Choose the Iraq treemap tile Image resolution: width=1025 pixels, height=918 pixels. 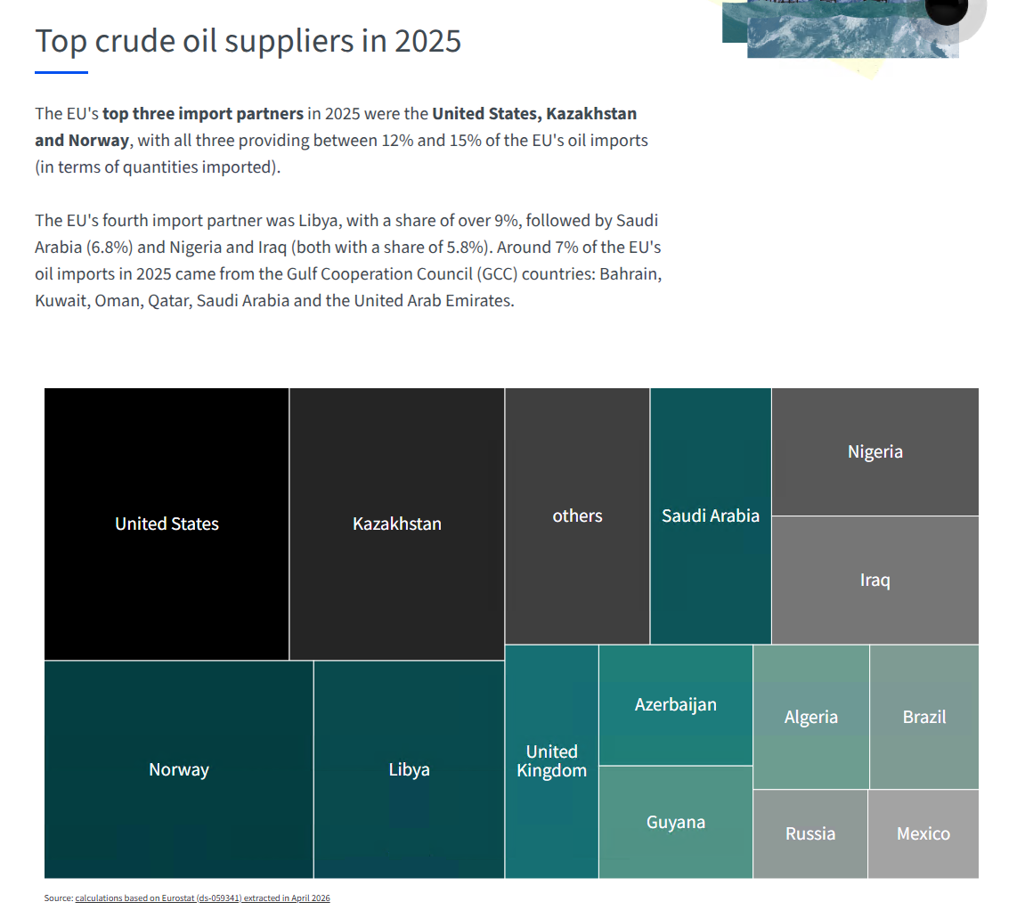click(875, 581)
